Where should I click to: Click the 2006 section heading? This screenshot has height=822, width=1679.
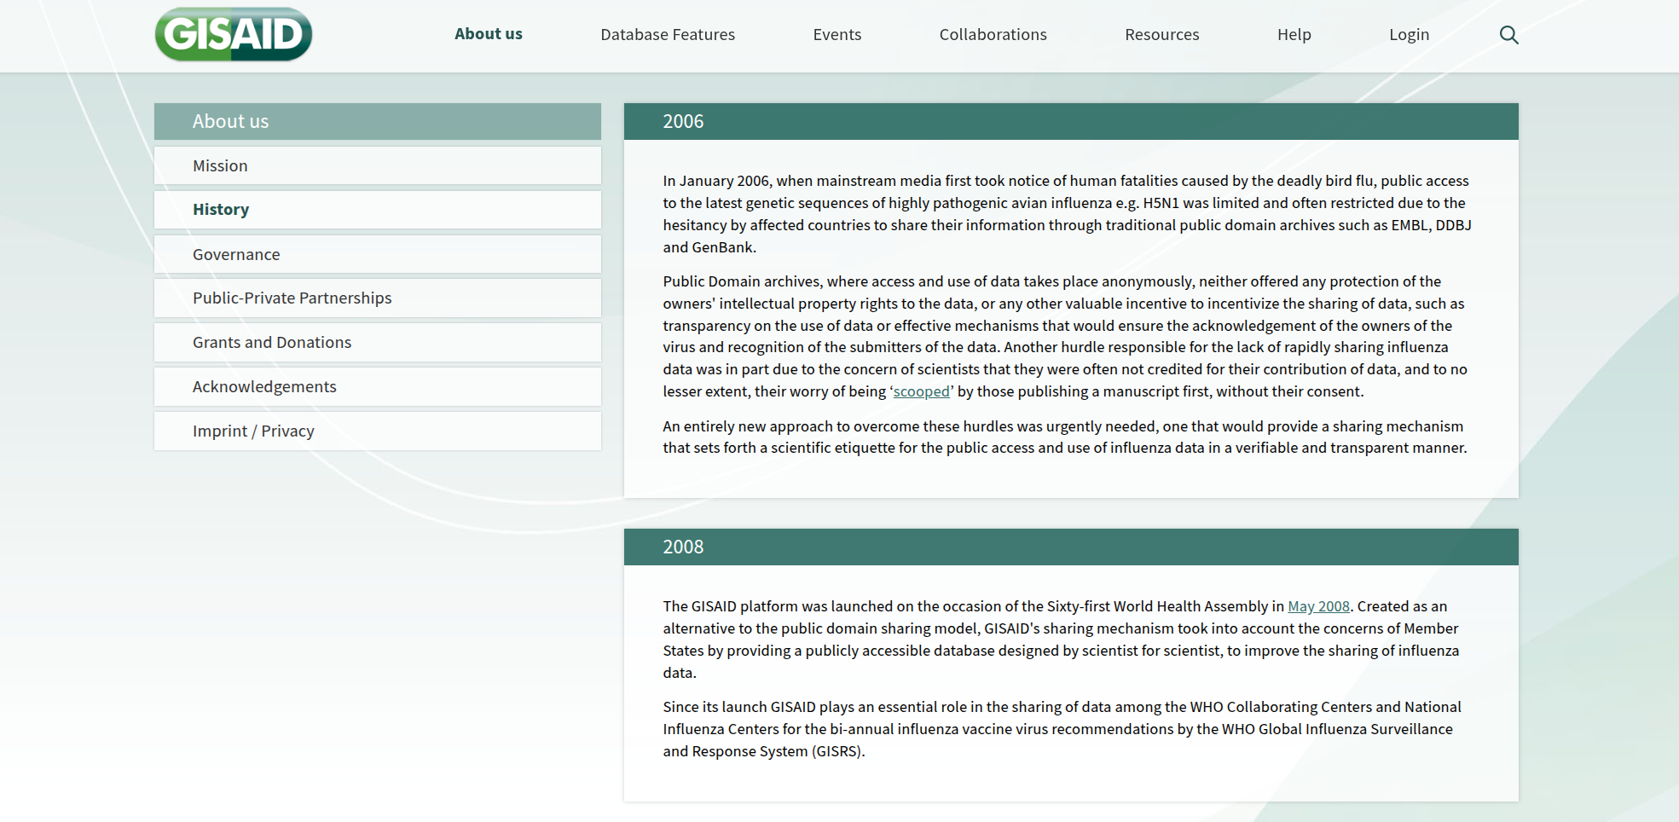click(x=1071, y=121)
